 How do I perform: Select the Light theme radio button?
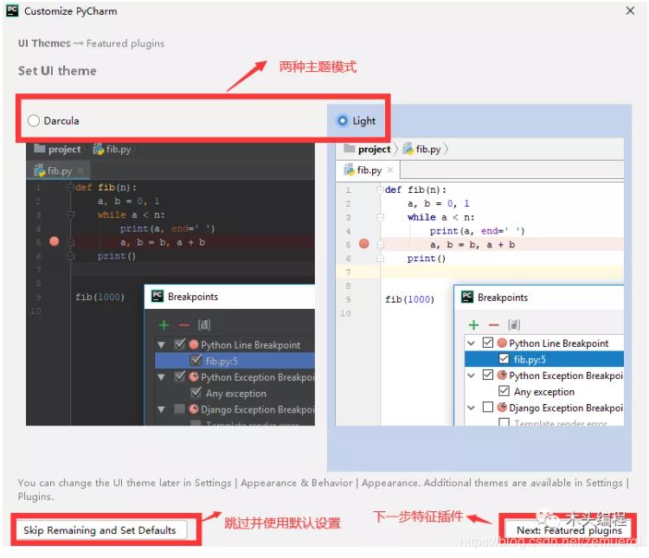(343, 121)
